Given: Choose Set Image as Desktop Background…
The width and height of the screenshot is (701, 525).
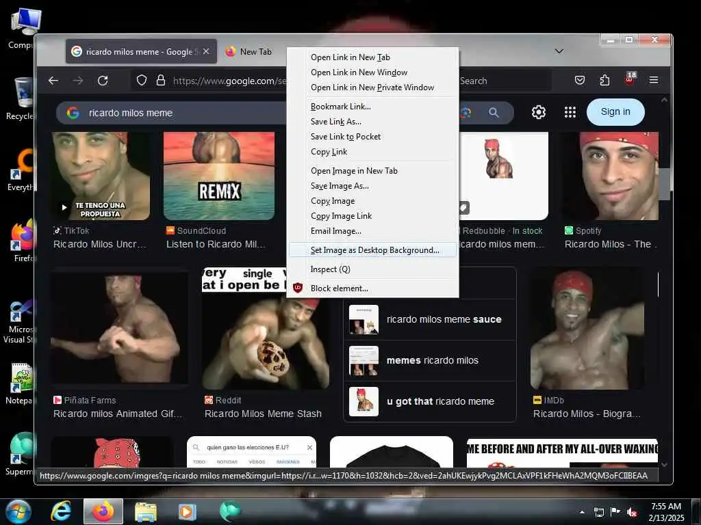Looking at the screenshot, I should 372,250.
